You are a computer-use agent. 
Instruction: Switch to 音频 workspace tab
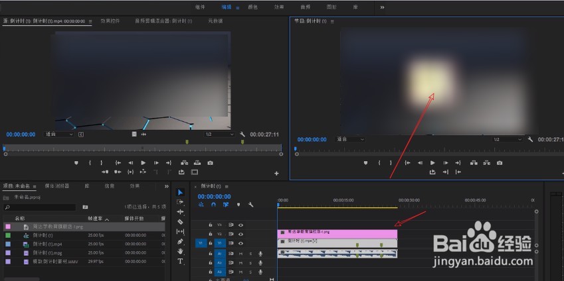pyautogui.click(x=306, y=7)
